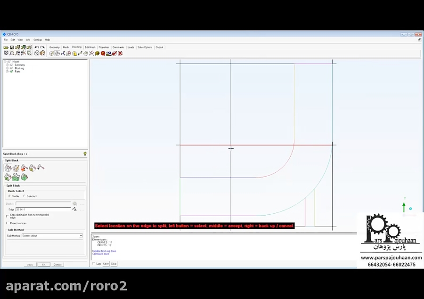Switch to the Mesh tab
This screenshot has height=299, width=424.
(x=65, y=47)
